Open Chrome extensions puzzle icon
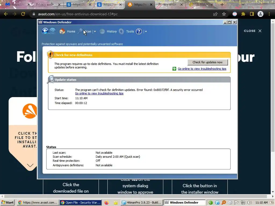 pyautogui.click(x=243, y=14)
